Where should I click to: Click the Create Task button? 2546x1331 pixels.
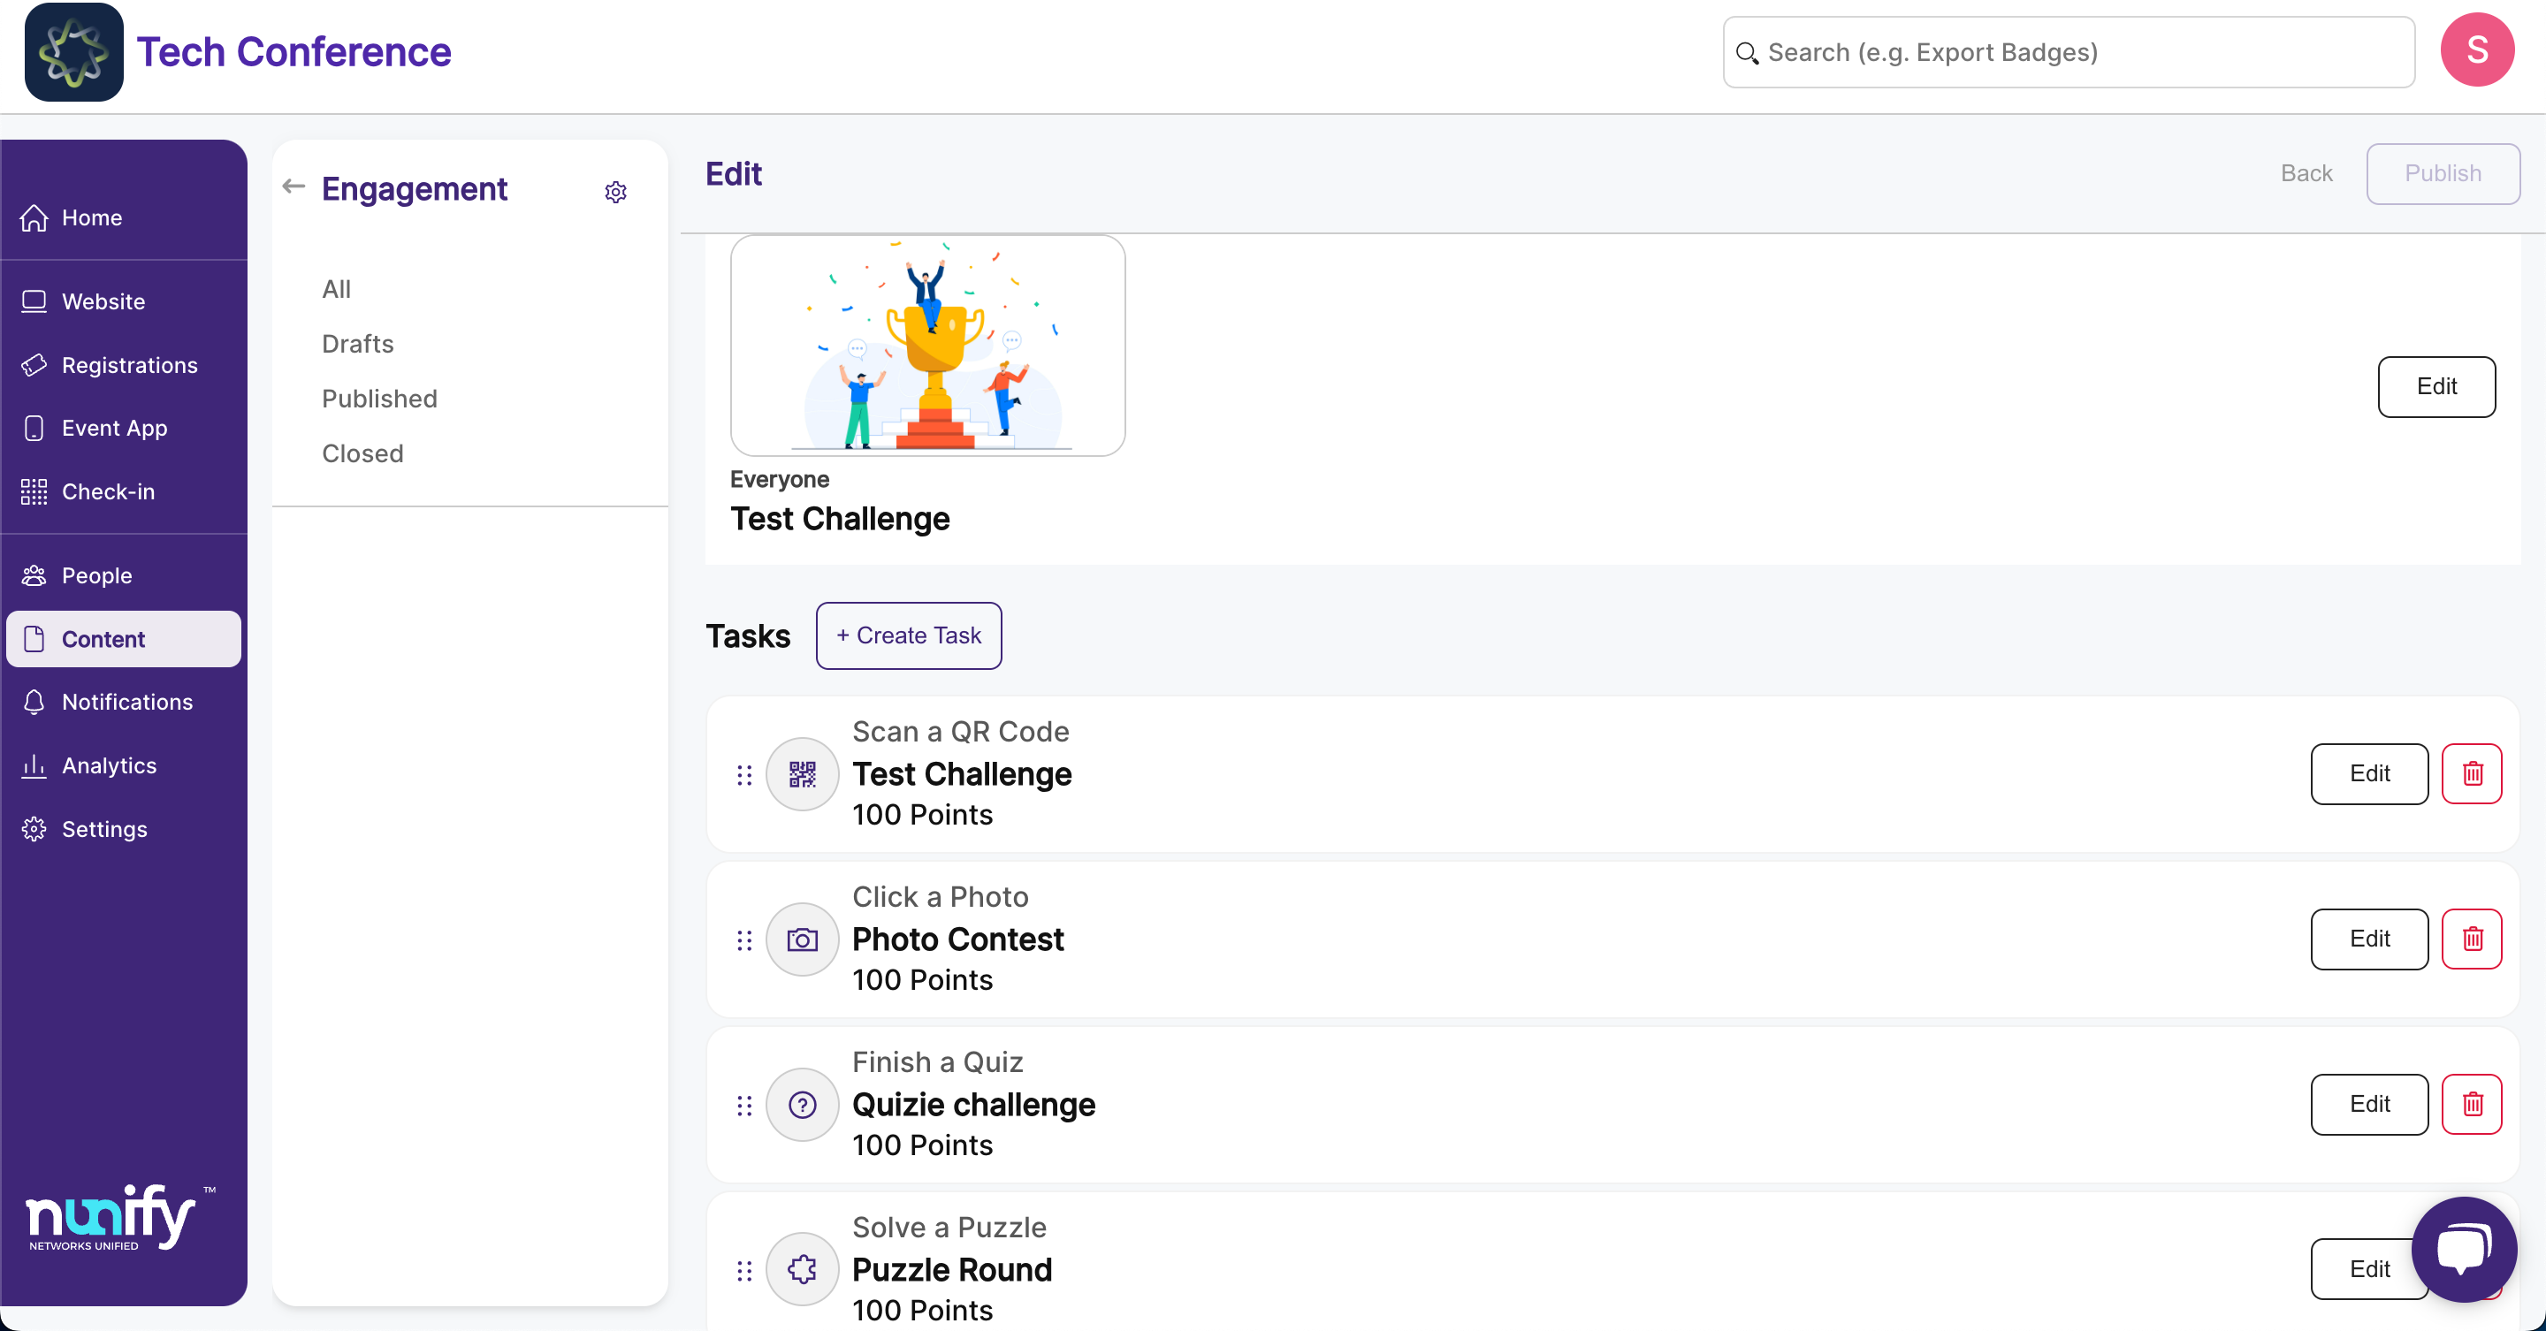(908, 635)
